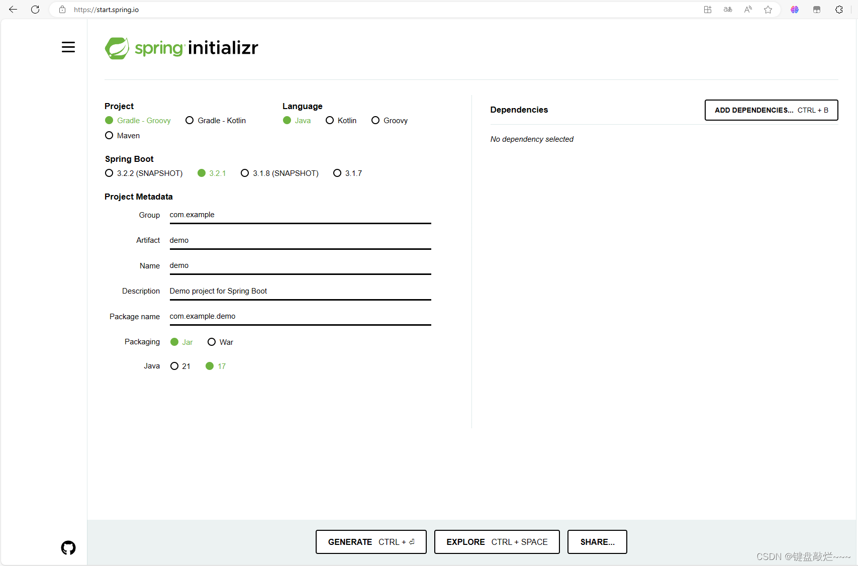Add page to favorites star
The image size is (858, 566).
click(768, 10)
